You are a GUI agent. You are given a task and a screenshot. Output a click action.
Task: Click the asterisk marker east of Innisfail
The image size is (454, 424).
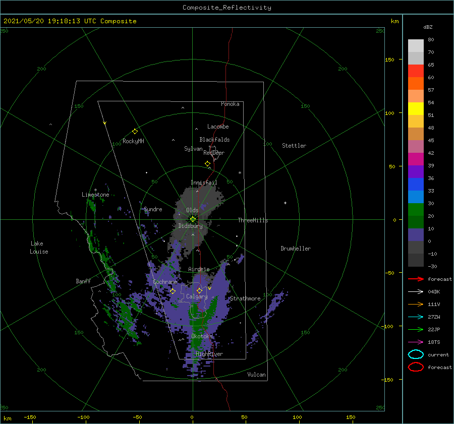click(240, 173)
